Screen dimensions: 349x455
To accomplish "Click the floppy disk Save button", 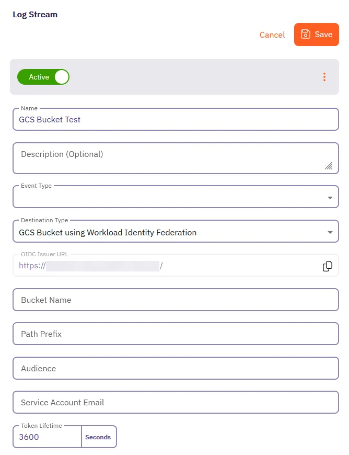I will pyautogui.click(x=317, y=35).
